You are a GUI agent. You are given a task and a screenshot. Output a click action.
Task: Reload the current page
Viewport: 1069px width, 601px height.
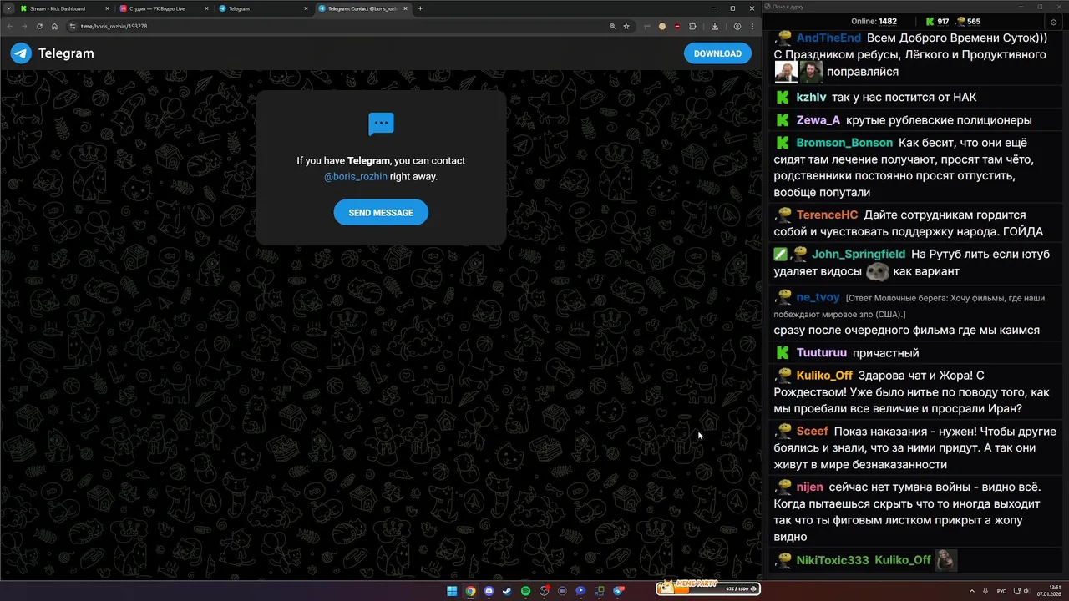[39, 27]
